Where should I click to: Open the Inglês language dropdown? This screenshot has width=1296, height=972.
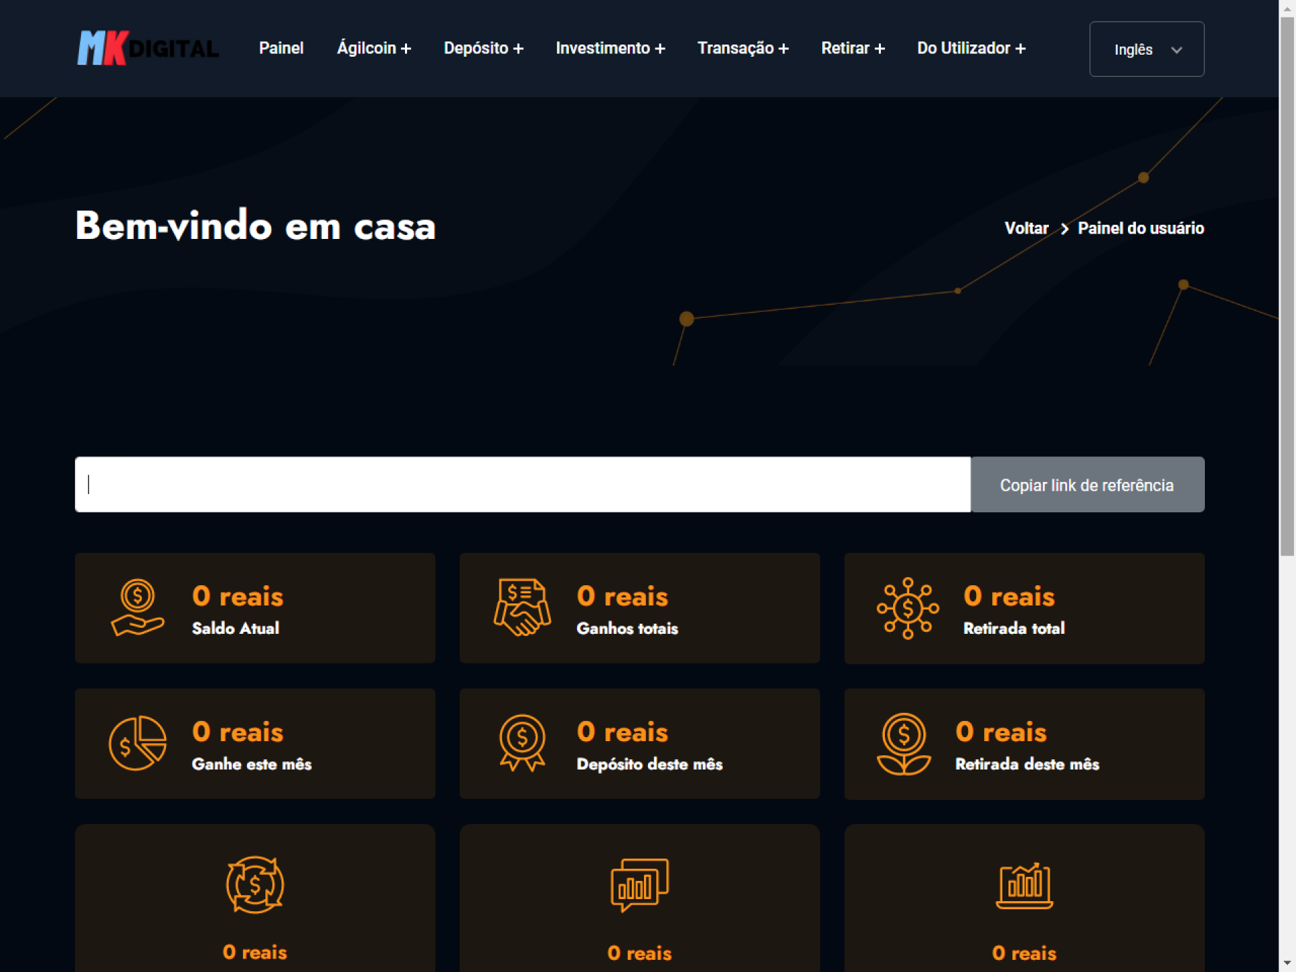pos(1146,49)
